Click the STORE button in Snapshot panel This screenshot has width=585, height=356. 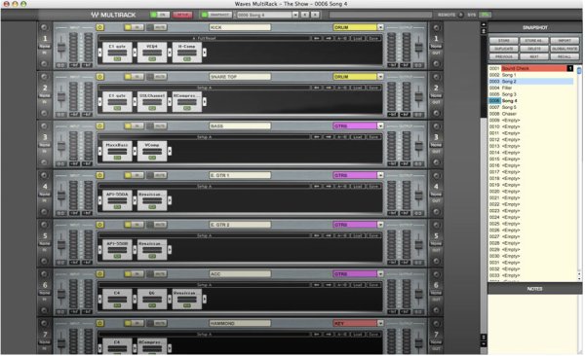pyautogui.click(x=504, y=40)
